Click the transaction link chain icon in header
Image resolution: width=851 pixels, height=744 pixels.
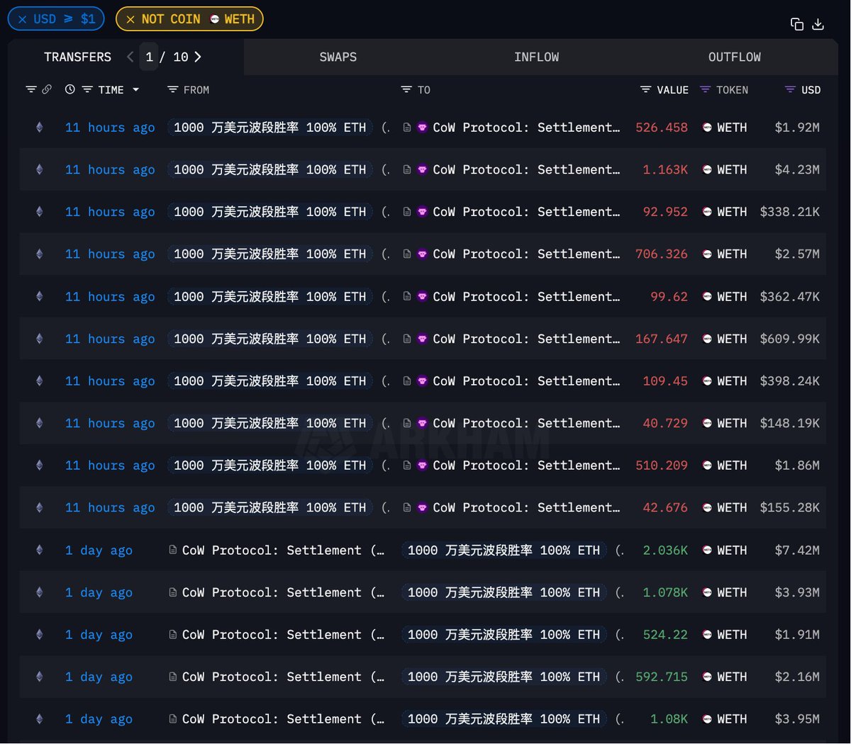pos(47,90)
